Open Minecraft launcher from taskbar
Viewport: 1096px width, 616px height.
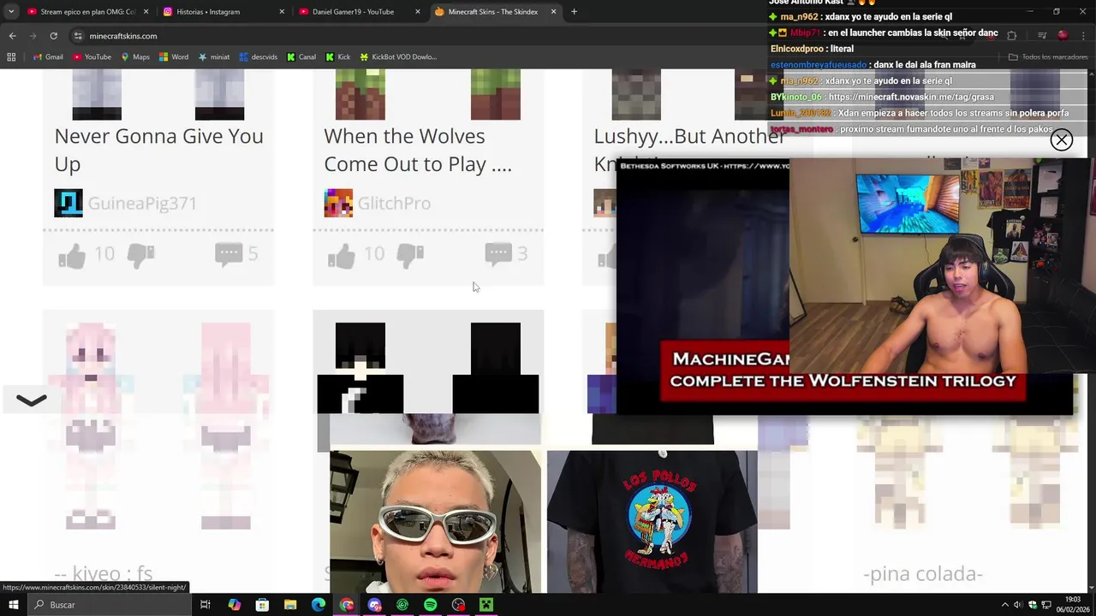coord(486,605)
